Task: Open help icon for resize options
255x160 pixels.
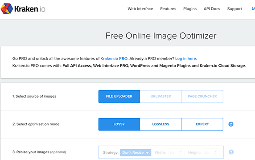Action: 231,152
